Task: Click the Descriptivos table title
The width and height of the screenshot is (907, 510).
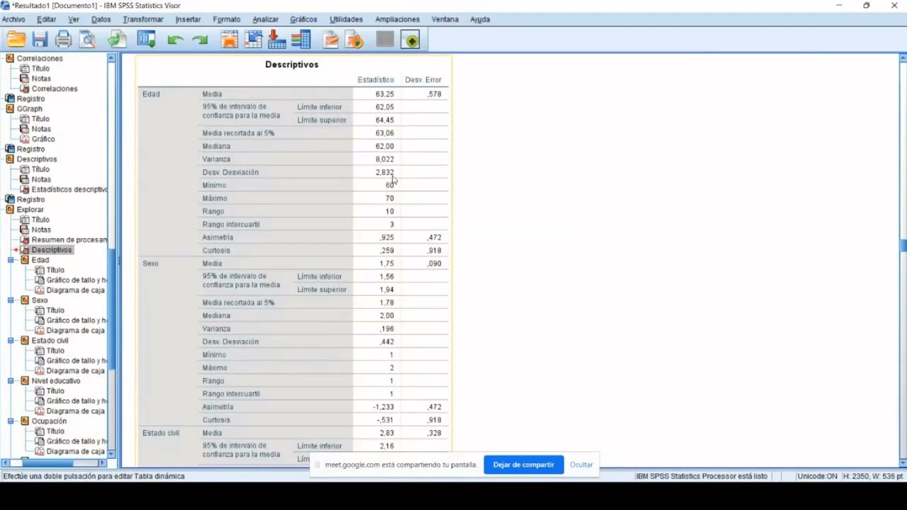Action: tap(292, 64)
